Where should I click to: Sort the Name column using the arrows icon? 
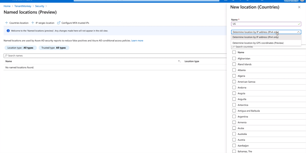(179, 61)
